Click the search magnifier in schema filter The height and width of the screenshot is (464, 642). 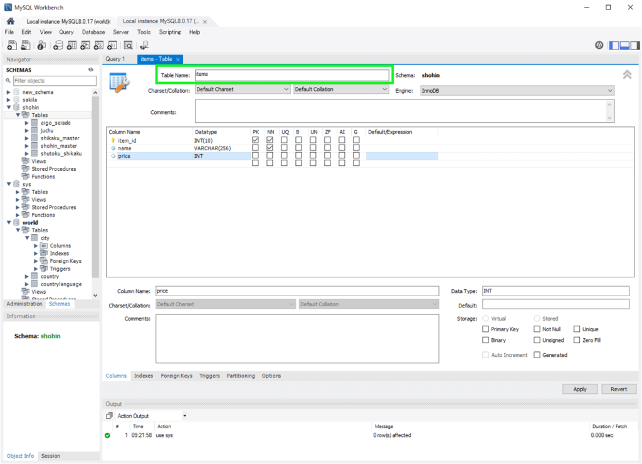(x=8, y=81)
